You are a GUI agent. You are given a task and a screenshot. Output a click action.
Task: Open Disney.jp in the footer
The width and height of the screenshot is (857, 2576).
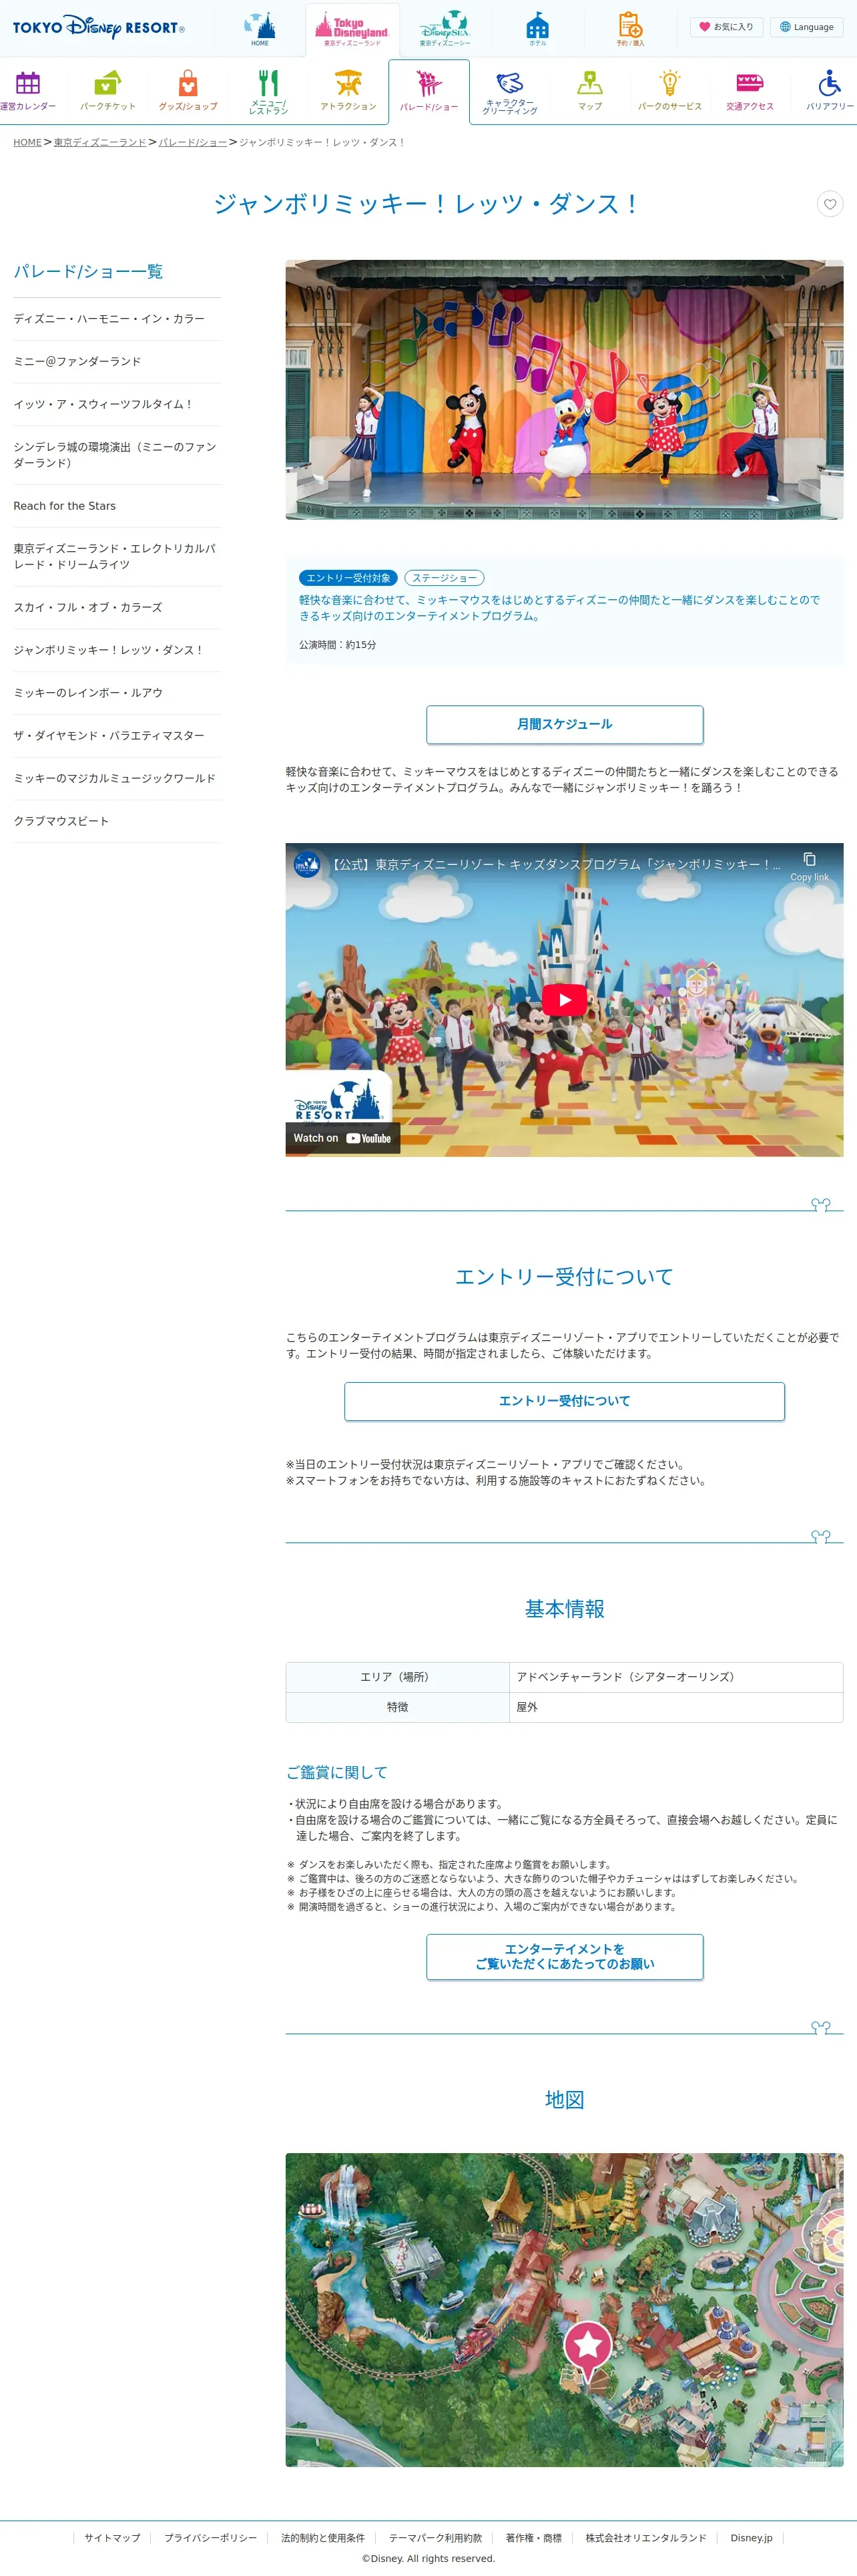pyautogui.click(x=751, y=2538)
